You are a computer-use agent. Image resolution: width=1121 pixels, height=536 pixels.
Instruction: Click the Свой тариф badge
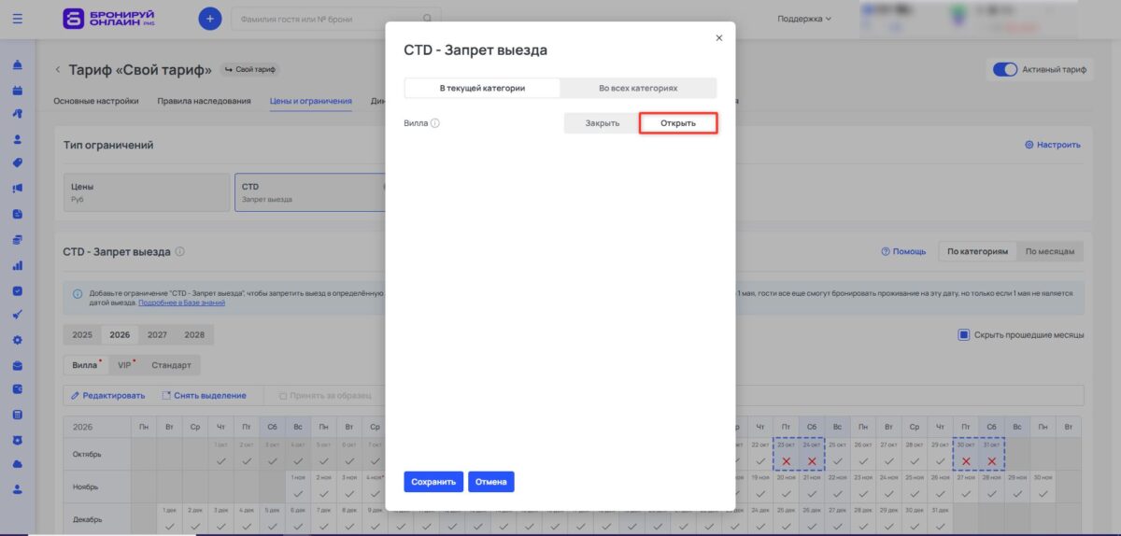coord(249,69)
